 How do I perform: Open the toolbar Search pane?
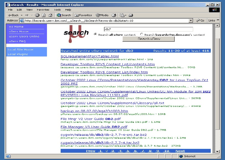point(64,15)
